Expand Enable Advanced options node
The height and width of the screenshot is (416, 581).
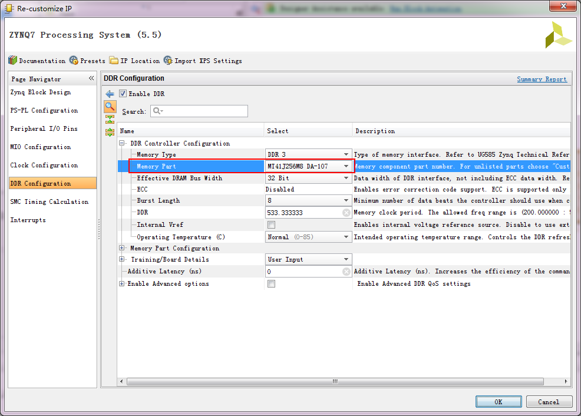(121, 284)
